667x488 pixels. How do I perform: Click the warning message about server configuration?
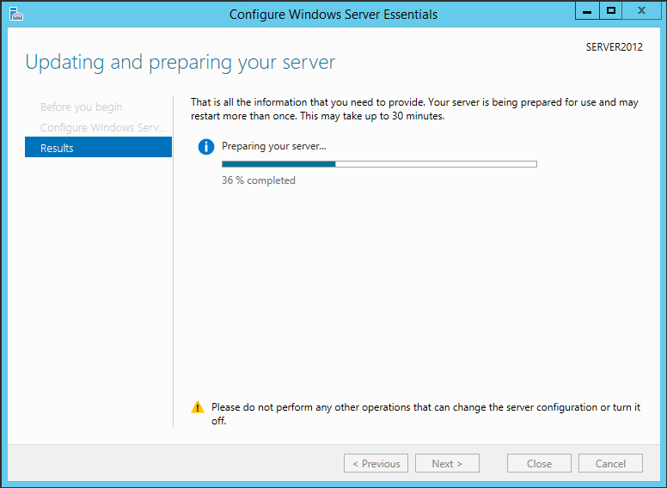(425, 413)
